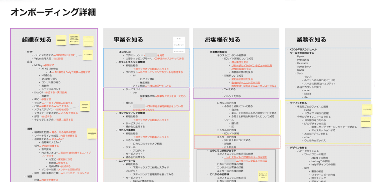
Task: Click the リンクを貼る sticky note near MVV
Action: coord(88,54)
